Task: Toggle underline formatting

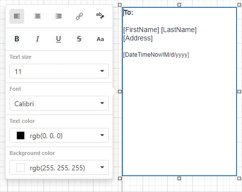Action: coord(59,39)
